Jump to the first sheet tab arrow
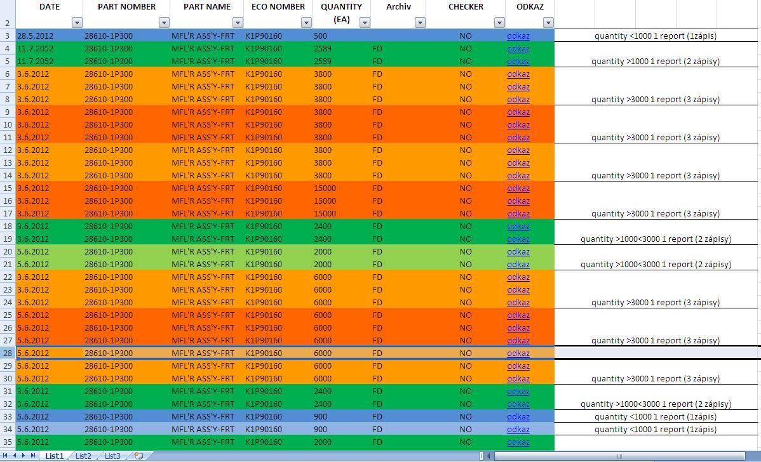Image resolution: width=761 pixels, height=462 pixels. click(x=5, y=456)
